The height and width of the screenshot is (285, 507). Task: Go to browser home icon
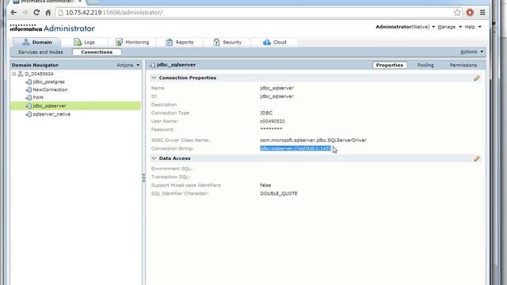(48, 13)
